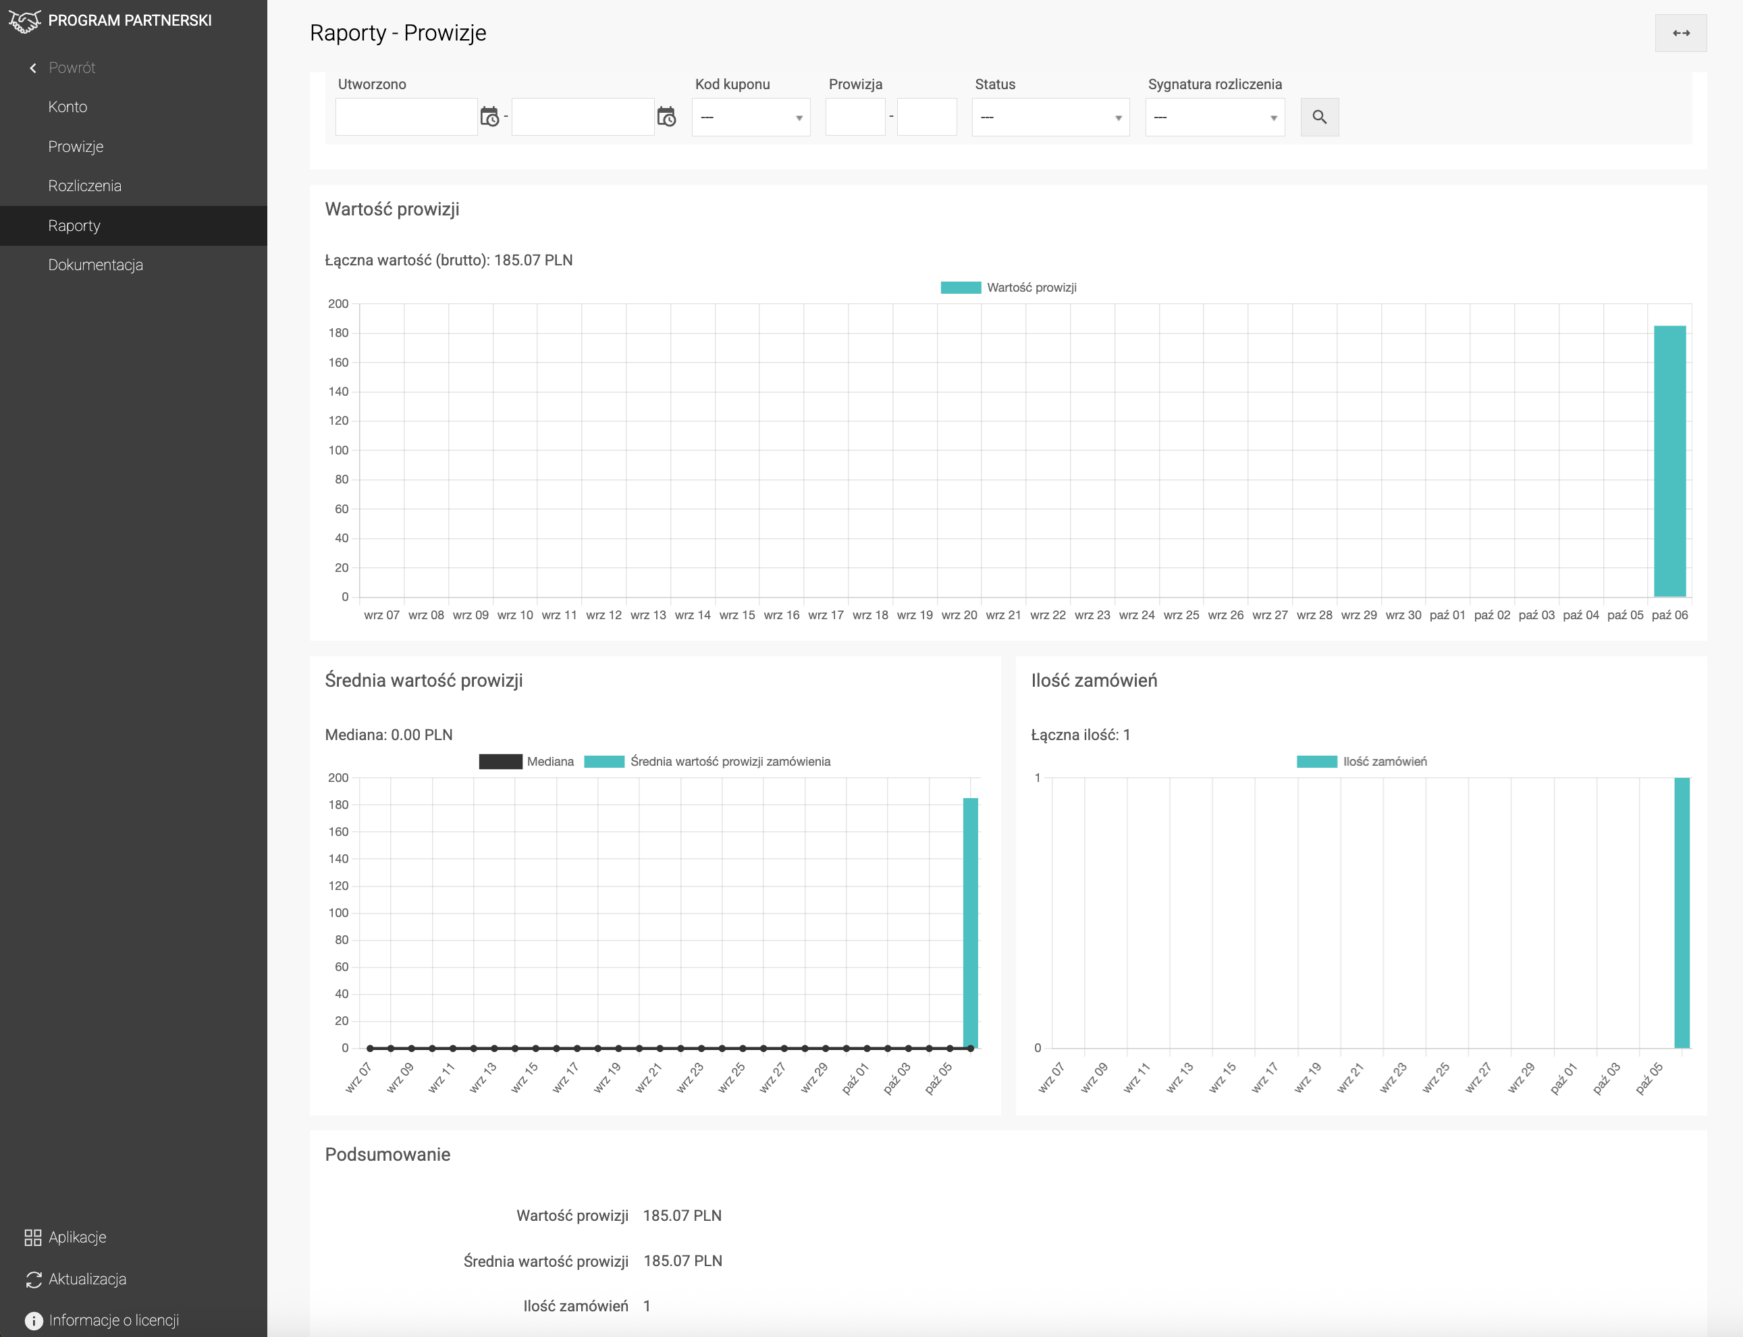Open start date calendar picker icon
Image resolution: width=1743 pixels, height=1337 pixels.
489,117
